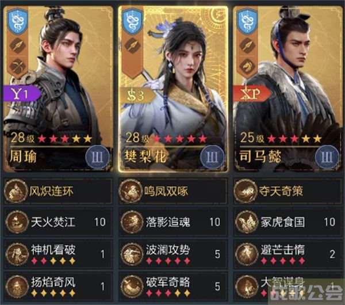
Task: Tap the 波澜攻势 skill icon
Action: pos(132,254)
